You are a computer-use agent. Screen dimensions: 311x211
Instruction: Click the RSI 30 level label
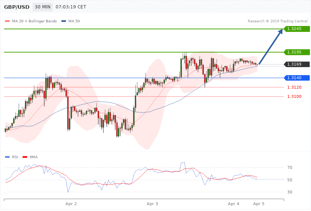(290, 192)
